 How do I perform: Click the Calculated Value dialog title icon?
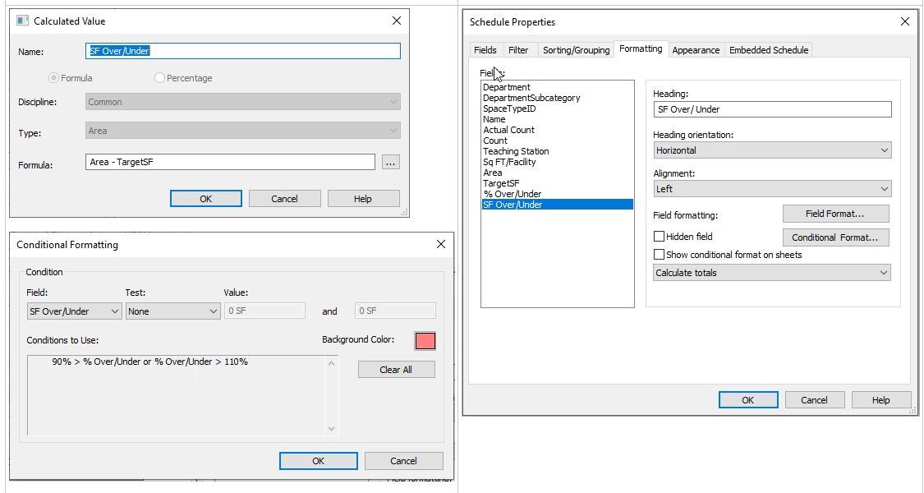[22, 21]
